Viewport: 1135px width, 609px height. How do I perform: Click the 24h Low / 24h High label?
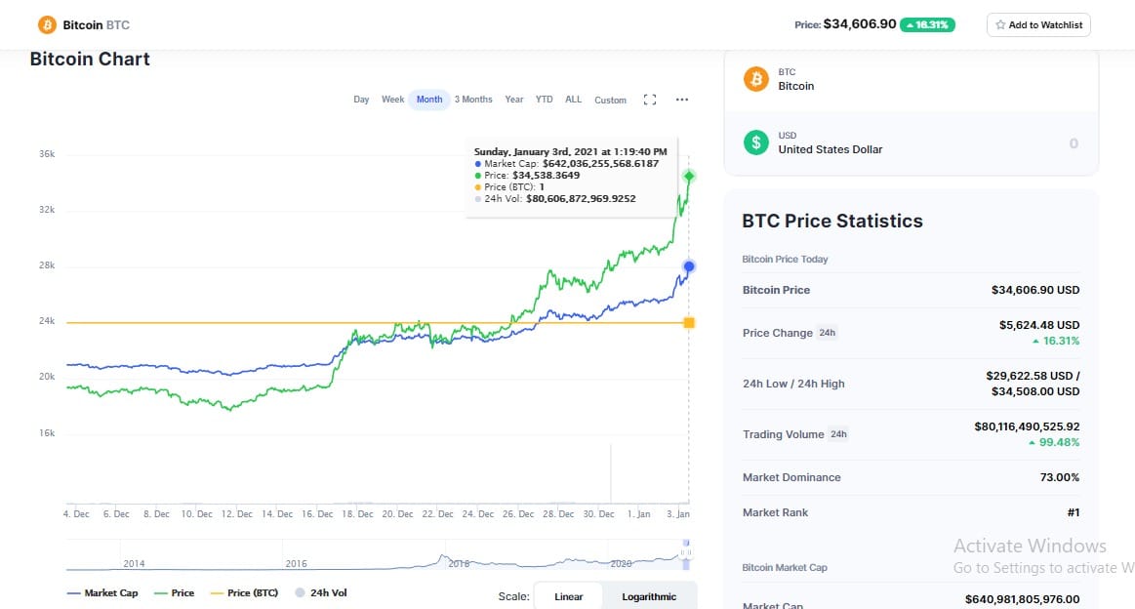point(793,384)
